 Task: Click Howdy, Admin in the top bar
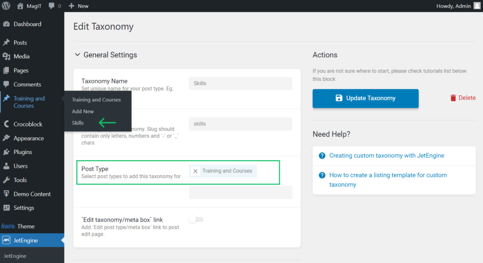453,6
